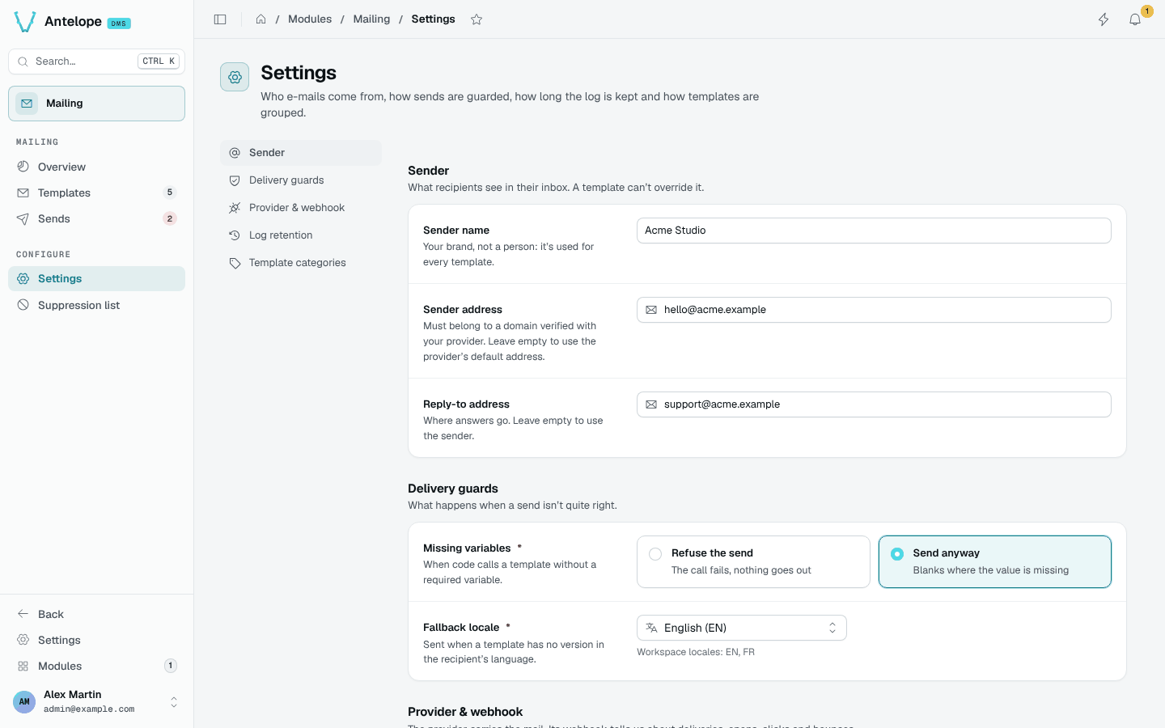This screenshot has height=728, width=1165.
Task: Click the Log retention history icon
Action: click(x=235, y=235)
